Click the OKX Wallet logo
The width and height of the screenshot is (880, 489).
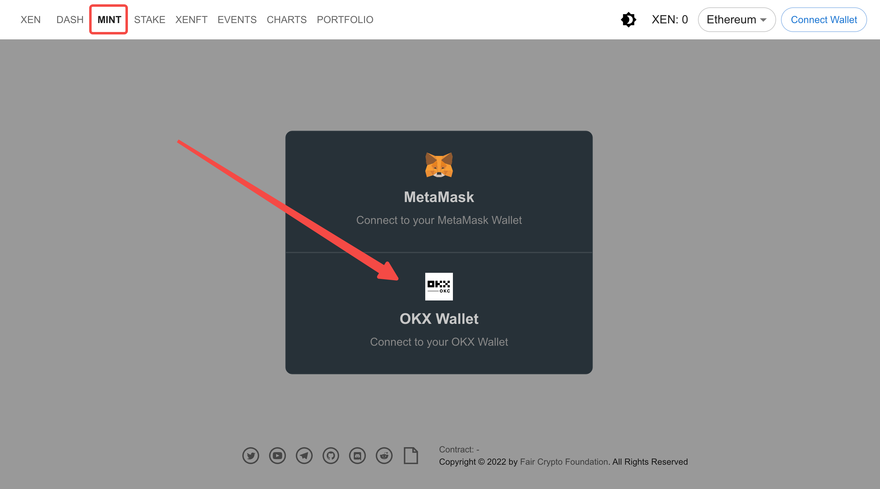[x=439, y=286]
